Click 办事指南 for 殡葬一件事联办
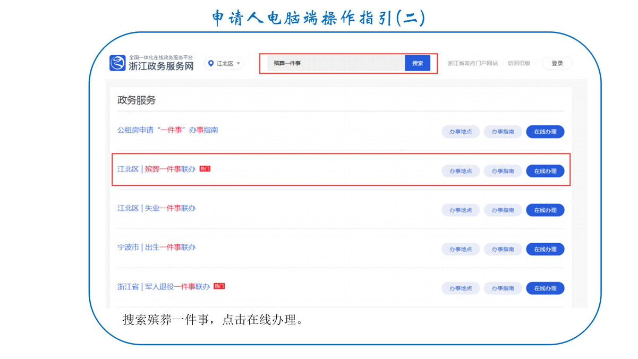This screenshot has width=638, height=359. [503, 171]
